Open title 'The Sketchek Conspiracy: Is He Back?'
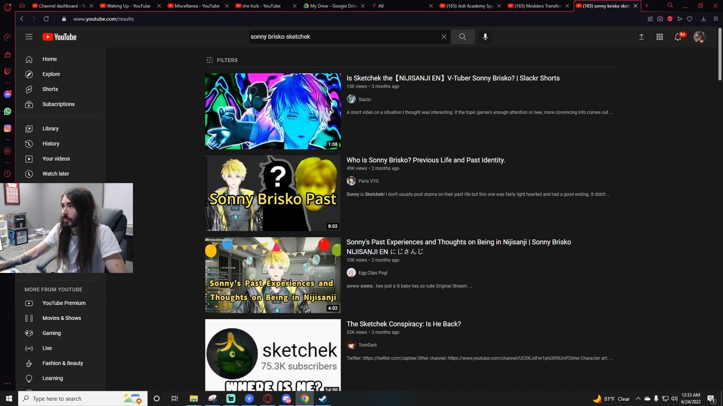 pos(404,324)
